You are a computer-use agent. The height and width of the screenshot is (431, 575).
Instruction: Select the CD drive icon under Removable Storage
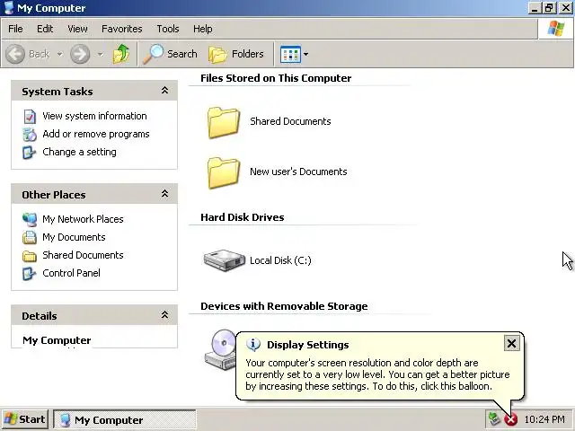220,349
